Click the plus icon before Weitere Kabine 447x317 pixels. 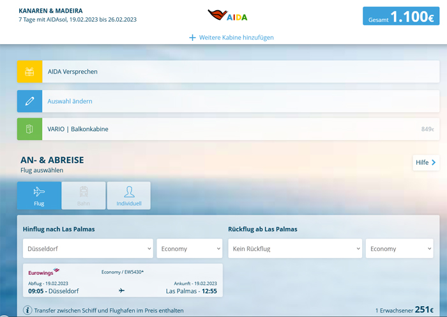(192, 37)
